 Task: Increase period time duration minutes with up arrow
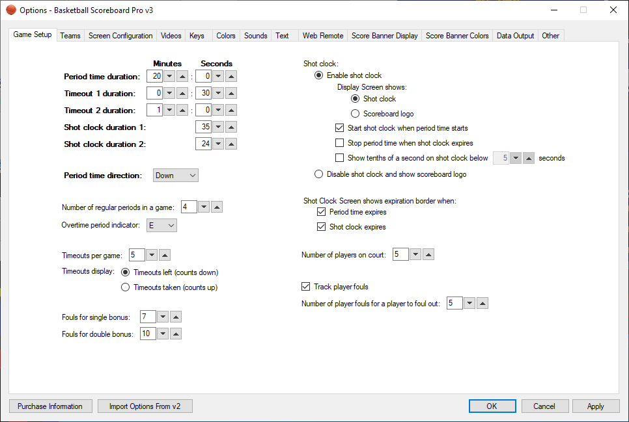click(183, 77)
